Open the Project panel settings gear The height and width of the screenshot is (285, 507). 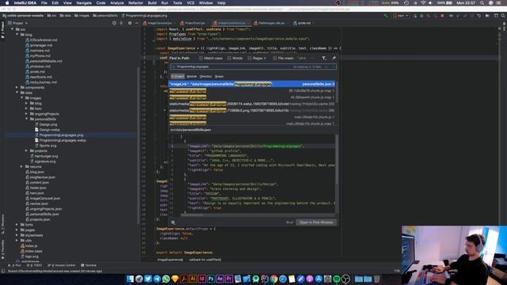130,23
